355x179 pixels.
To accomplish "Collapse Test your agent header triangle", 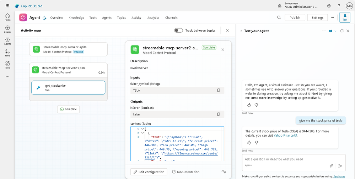I will click(241, 31).
